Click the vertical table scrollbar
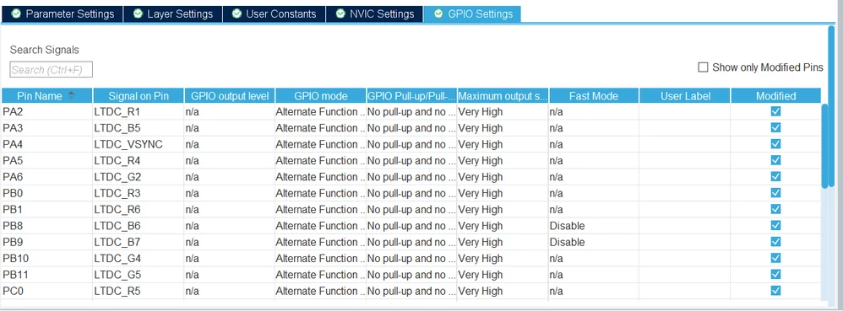 (825, 145)
